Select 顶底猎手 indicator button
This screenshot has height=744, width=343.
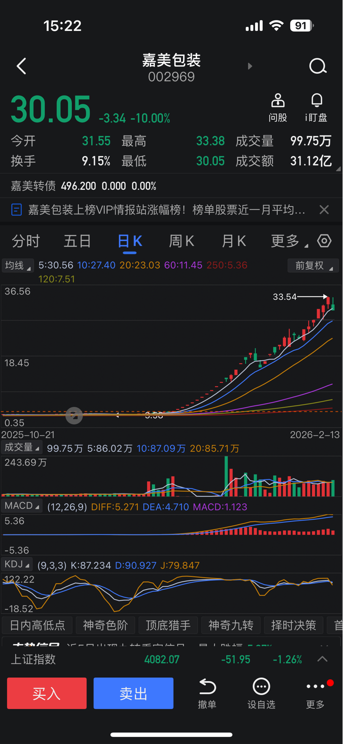click(x=168, y=625)
